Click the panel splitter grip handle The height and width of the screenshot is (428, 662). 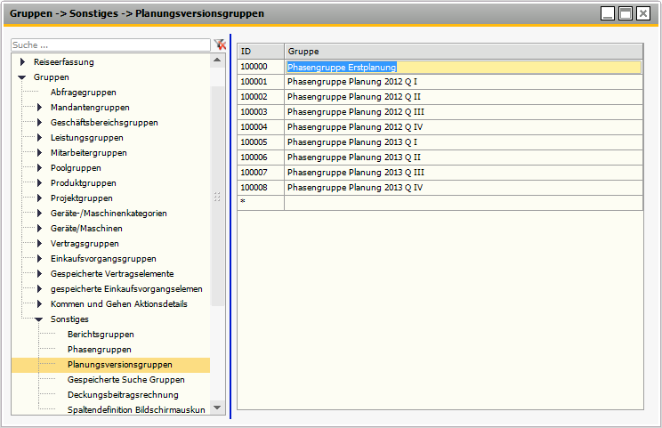217,198
